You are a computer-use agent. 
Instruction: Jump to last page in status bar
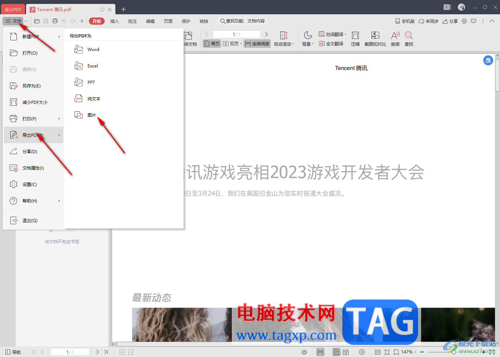click(x=106, y=352)
